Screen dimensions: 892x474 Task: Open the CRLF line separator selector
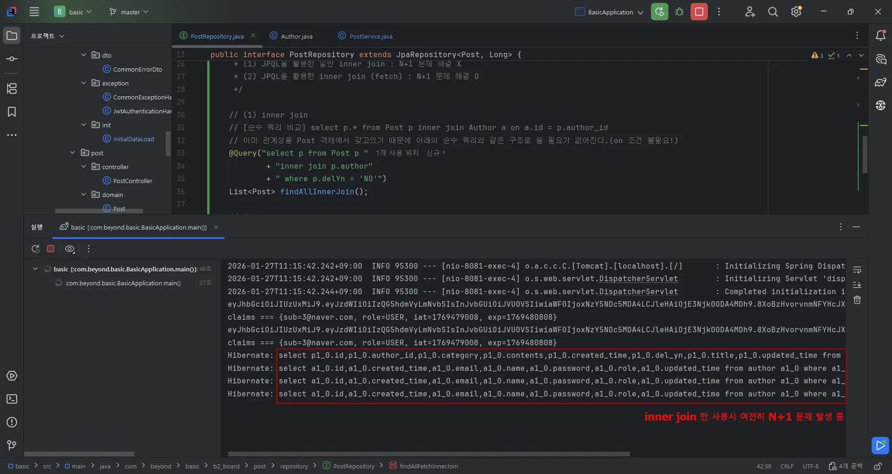[787, 466]
